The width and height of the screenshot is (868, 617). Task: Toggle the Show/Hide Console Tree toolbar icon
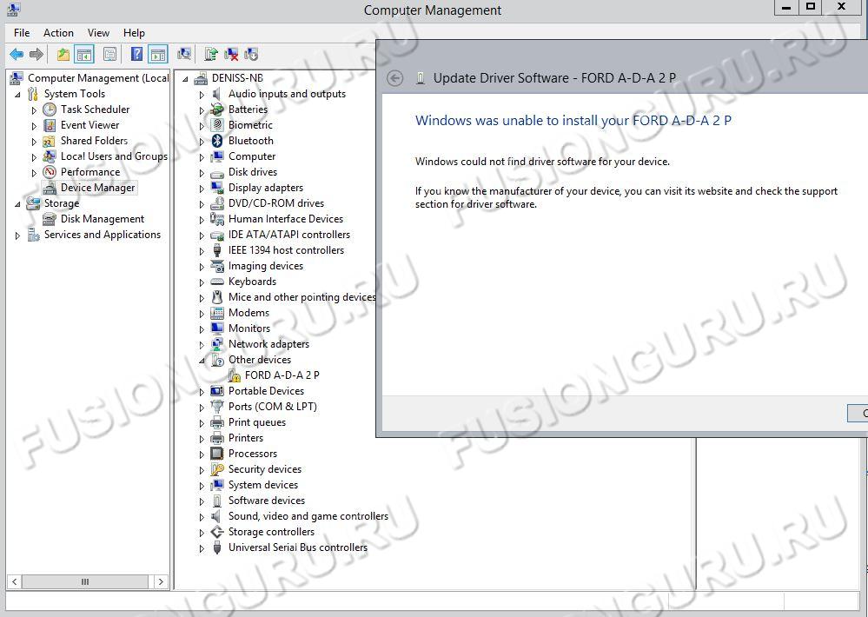84,54
